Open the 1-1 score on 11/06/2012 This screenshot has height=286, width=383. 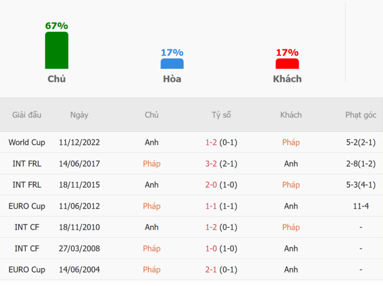[x=211, y=206]
